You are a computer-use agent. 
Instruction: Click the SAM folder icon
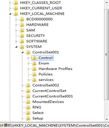(x=22, y=30)
